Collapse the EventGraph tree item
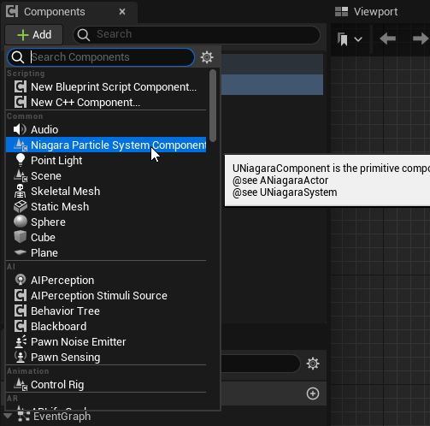This screenshot has width=430, height=426. click(x=8, y=416)
